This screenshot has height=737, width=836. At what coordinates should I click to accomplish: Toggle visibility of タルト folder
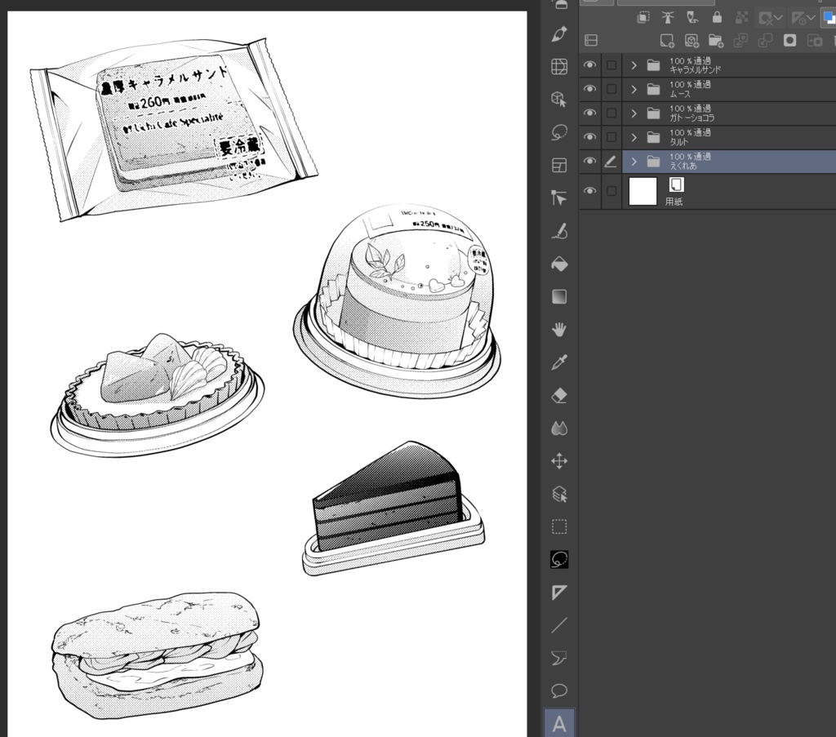pos(589,137)
